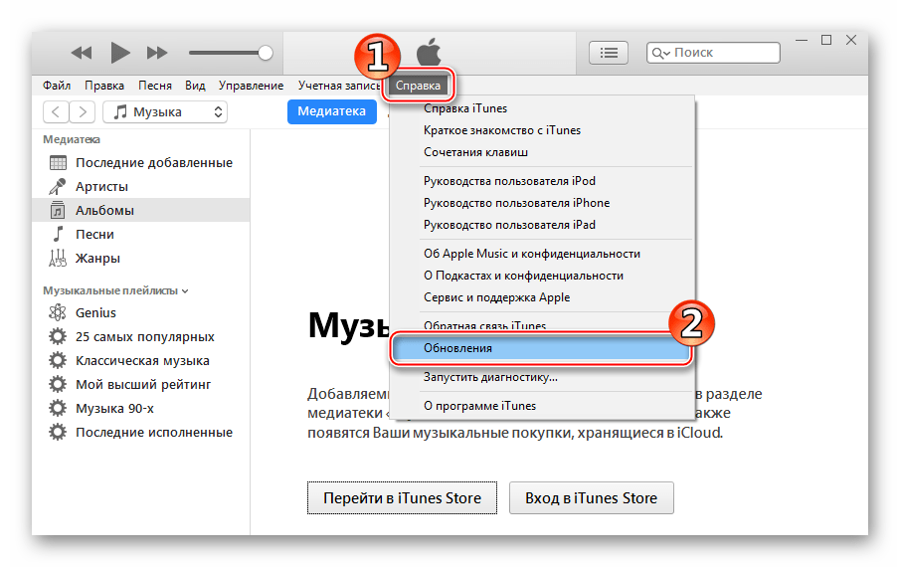Open the Песня menu
The width and height of the screenshot is (900, 567).
coord(155,86)
